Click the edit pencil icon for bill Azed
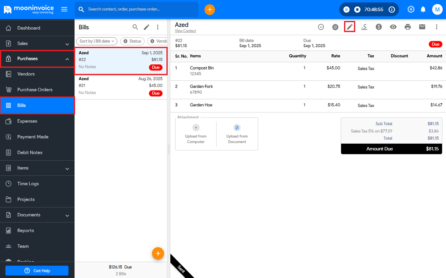This screenshot has height=278, width=446. coord(350,27)
